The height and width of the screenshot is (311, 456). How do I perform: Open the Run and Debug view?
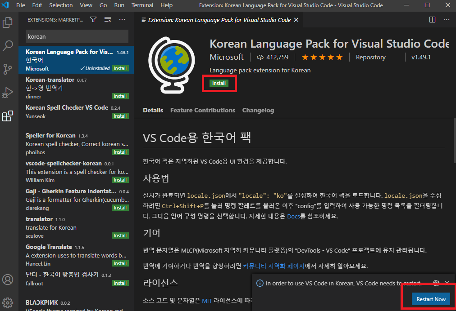point(8,93)
